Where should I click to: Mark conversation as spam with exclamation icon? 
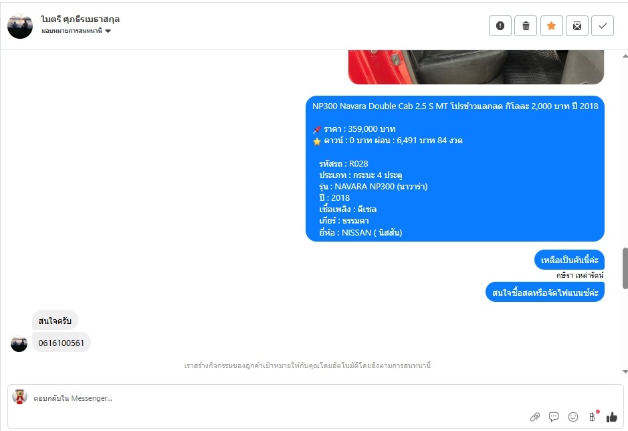coord(500,26)
